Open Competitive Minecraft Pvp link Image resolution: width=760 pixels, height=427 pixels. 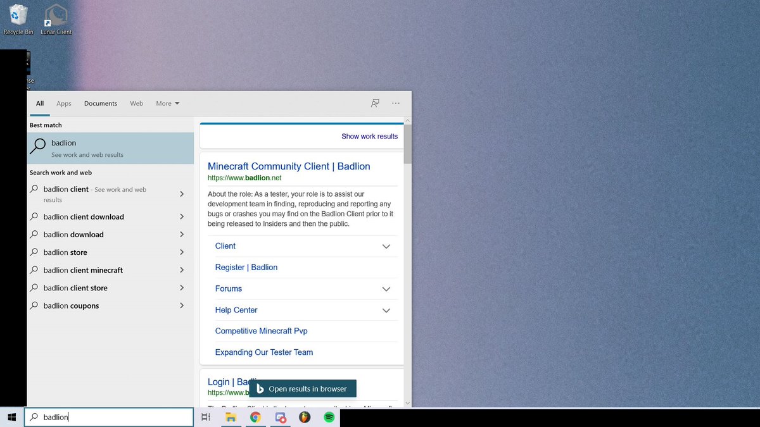[262, 331]
